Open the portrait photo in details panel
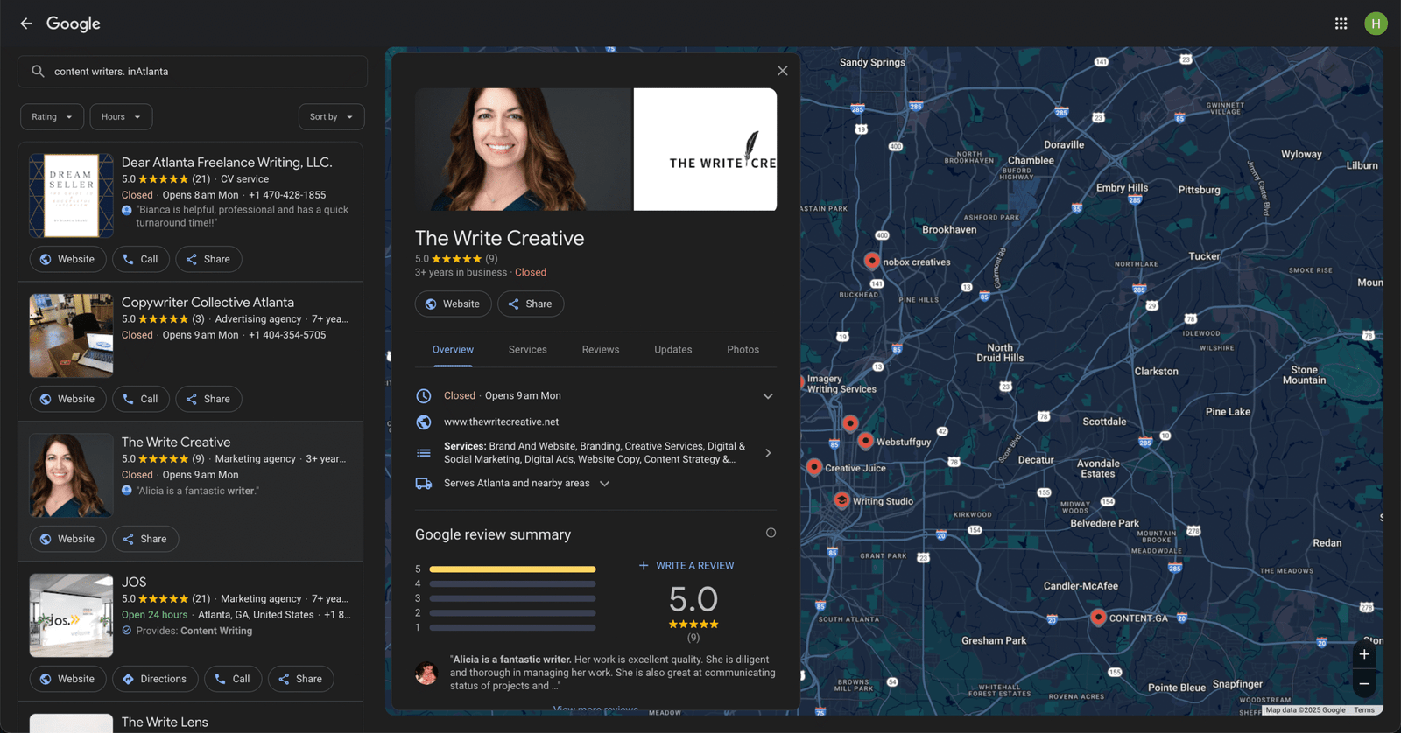Screen dimensions: 1401x733 (x=524, y=150)
